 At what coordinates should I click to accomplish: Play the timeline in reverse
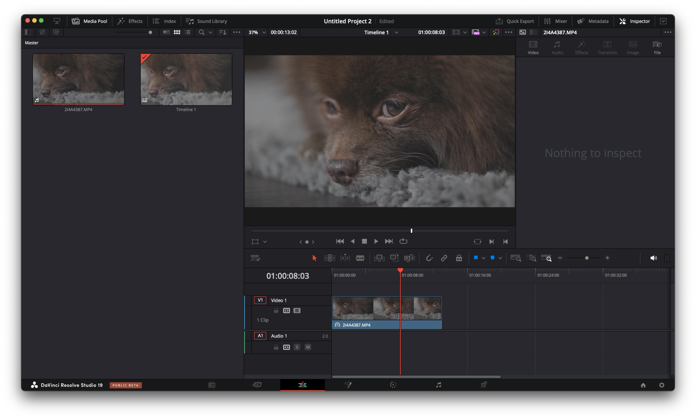click(x=352, y=241)
